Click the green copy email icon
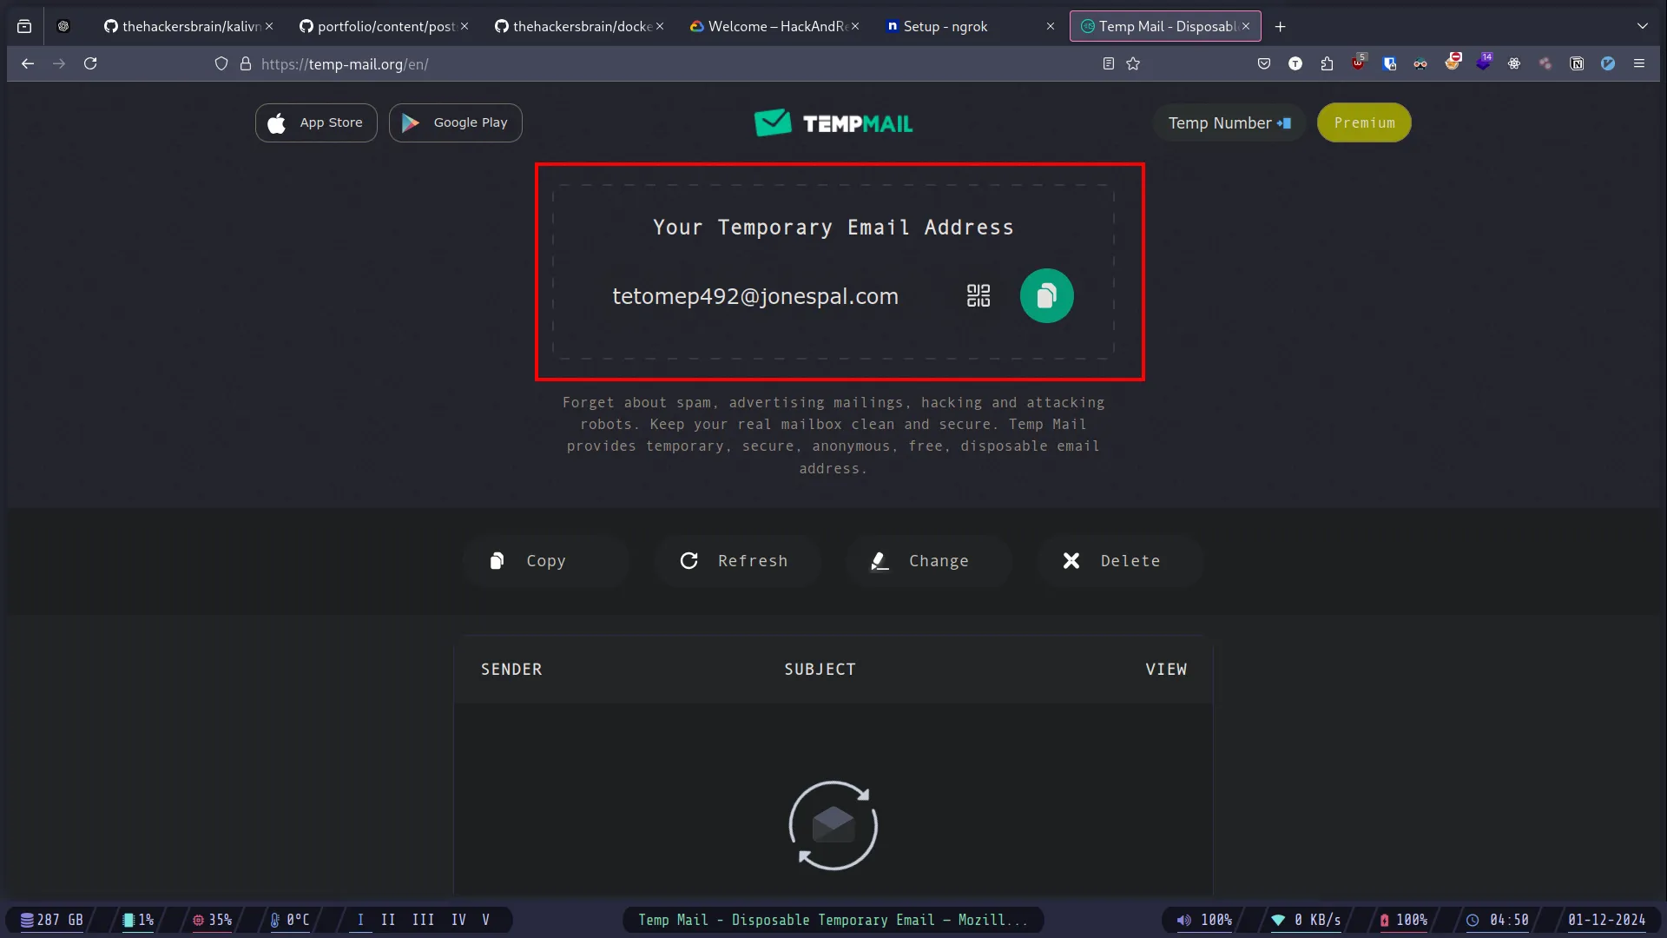The image size is (1667, 938). (x=1046, y=296)
